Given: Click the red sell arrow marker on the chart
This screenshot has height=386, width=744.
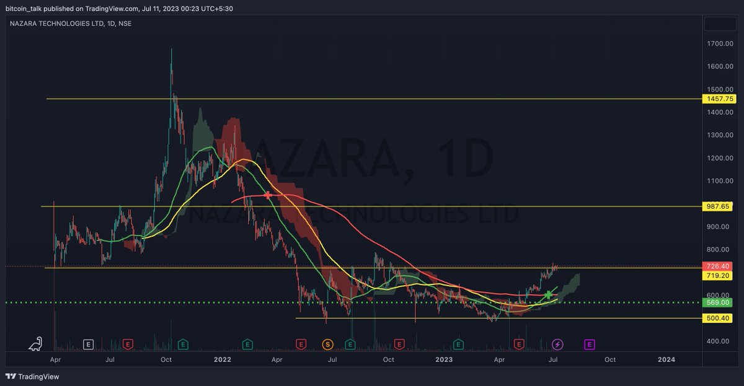Looking at the screenshot, I should click(267, 194).
